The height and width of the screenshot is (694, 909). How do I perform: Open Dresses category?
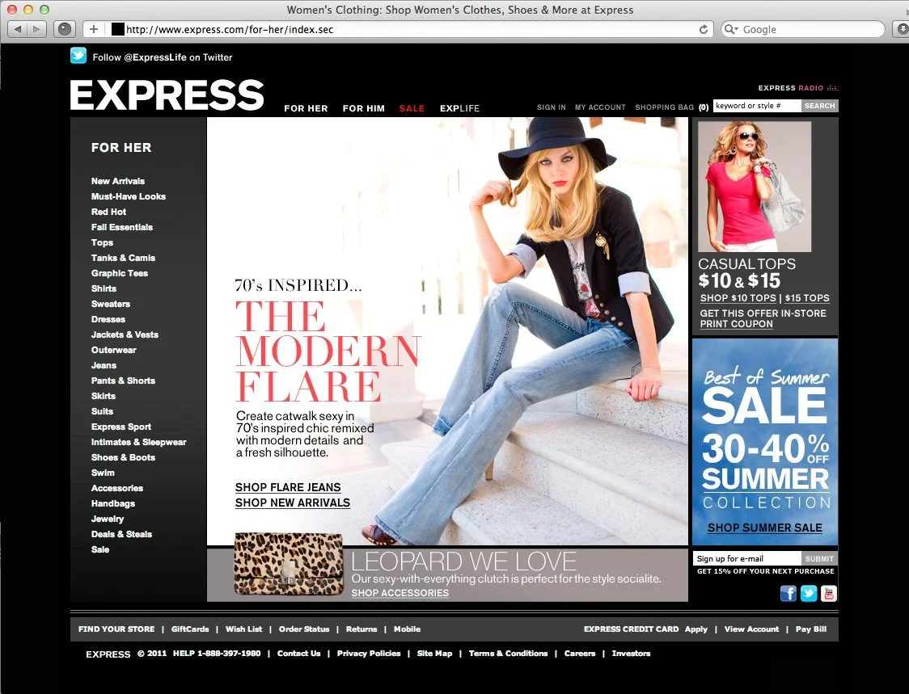click(x=108, y=319)
